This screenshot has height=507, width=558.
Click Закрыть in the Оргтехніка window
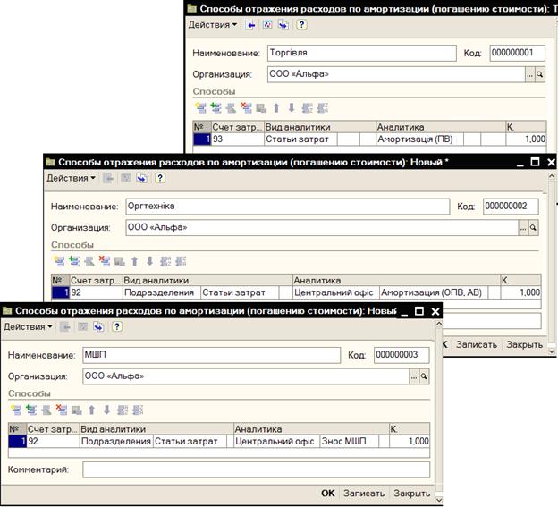point(524,344)
